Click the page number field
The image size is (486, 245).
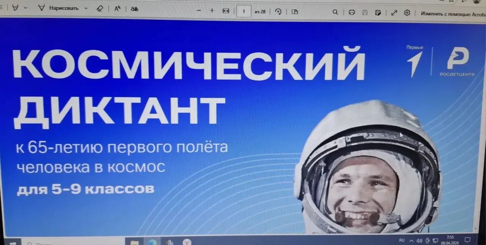[x=244, y=11]
